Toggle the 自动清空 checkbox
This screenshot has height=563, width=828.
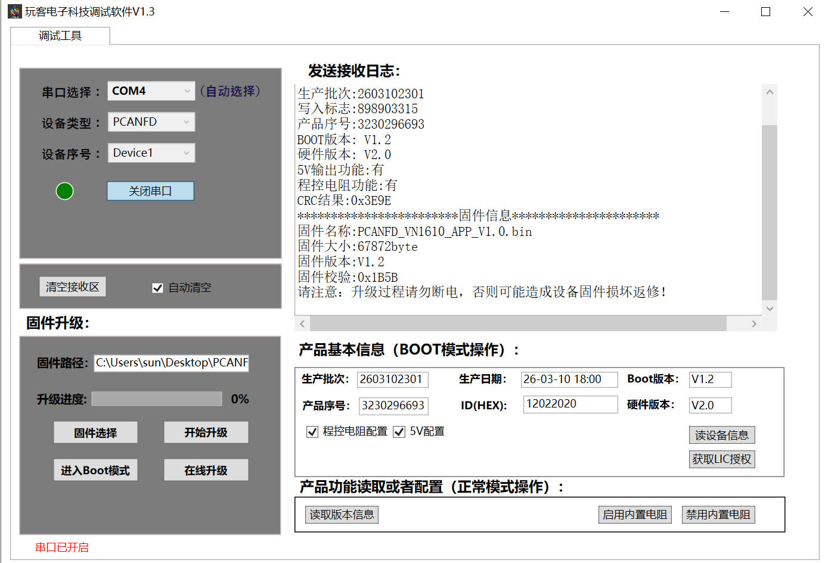pyautogui.click(x=158, y=288)
